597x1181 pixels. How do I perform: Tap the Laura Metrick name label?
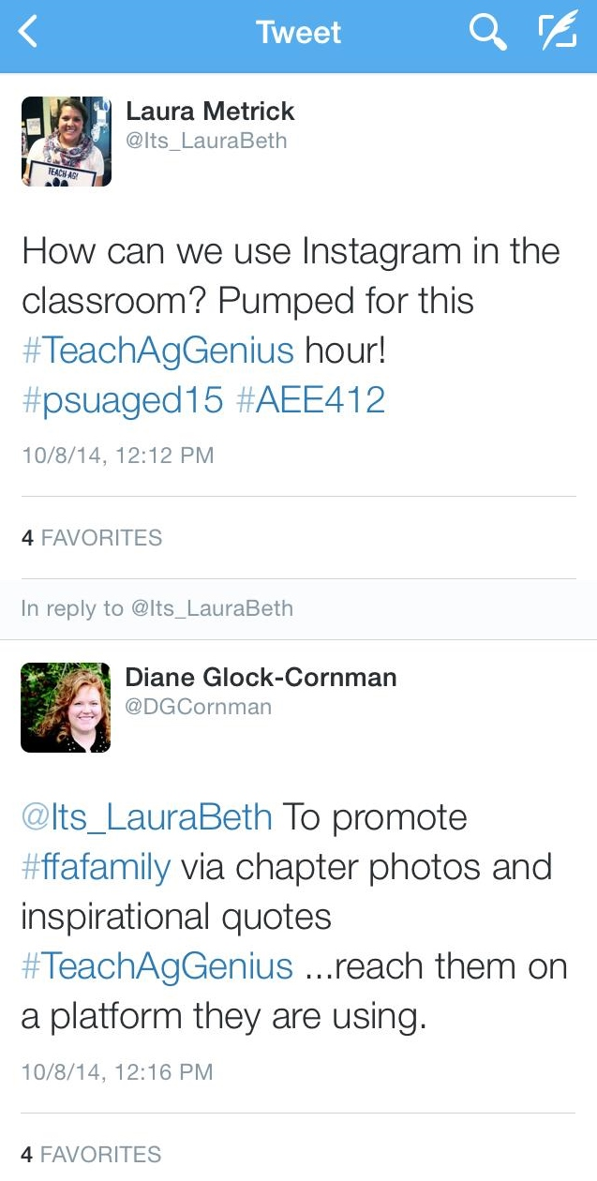click(210, 112)
